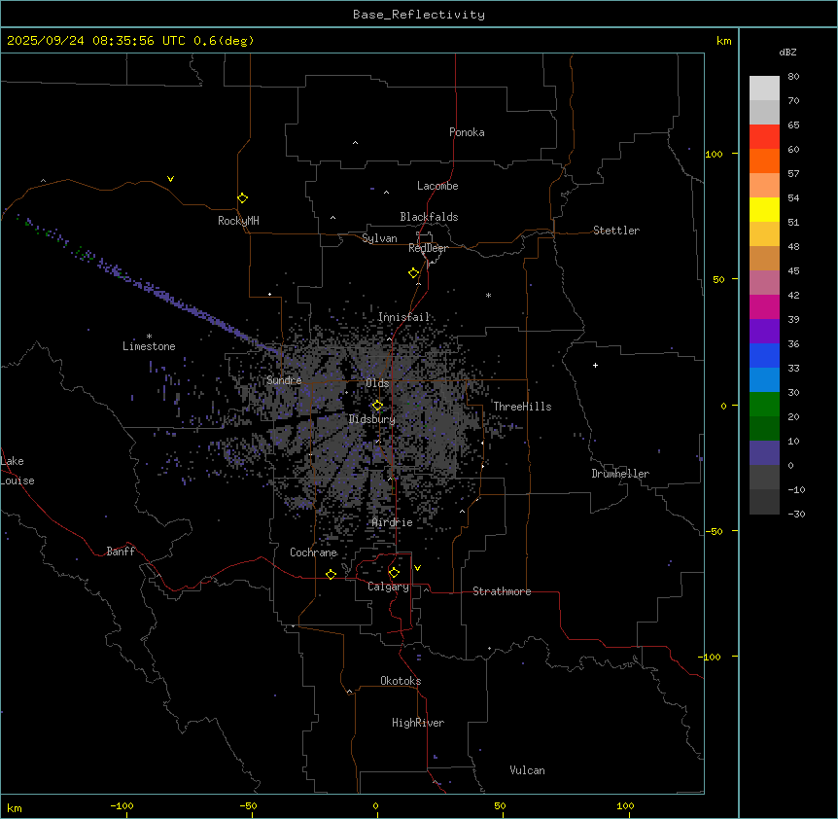Click the yellow diamond marker above RockyMH
The height and width of the screenshot is (819, 838).
pos(242,197)
